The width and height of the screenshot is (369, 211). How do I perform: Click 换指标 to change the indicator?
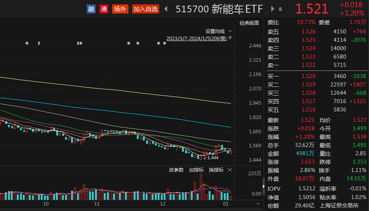[x=216, y=170]
